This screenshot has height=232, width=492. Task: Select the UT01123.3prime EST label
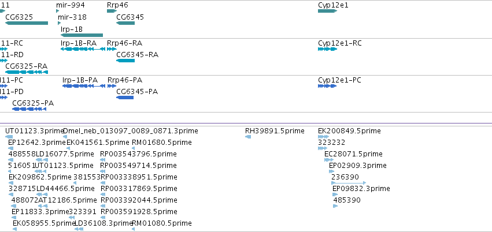(x=34, y=131)
